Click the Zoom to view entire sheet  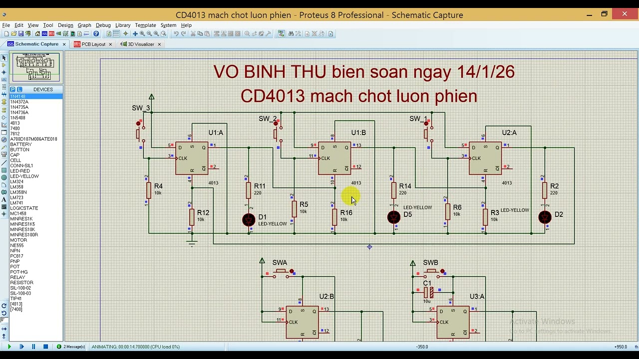[x=156, y=34]
